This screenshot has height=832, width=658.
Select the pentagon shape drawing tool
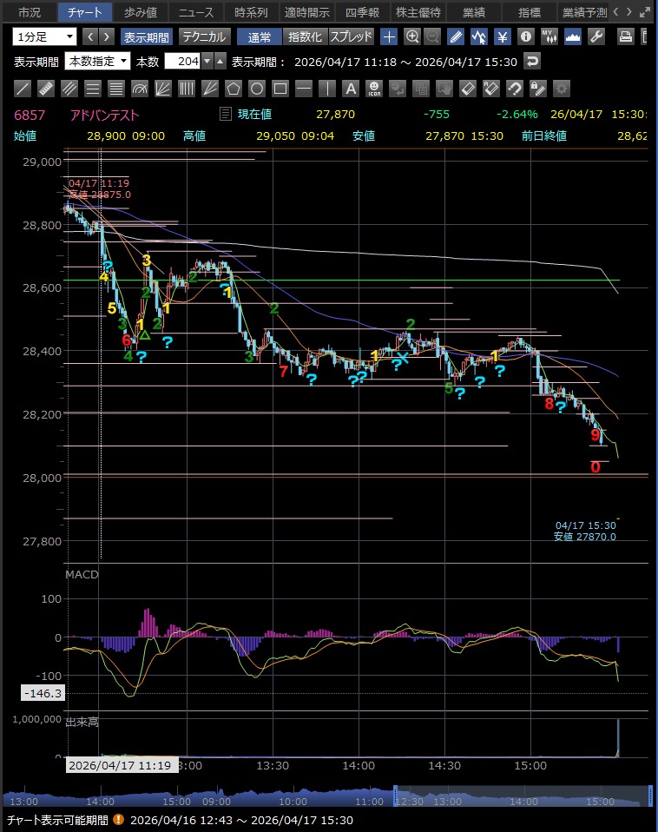click(233, 89)
